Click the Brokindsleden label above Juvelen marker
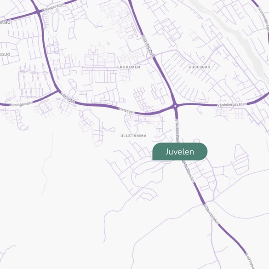Viewport: 269px width, 269px height. point(177,131)
